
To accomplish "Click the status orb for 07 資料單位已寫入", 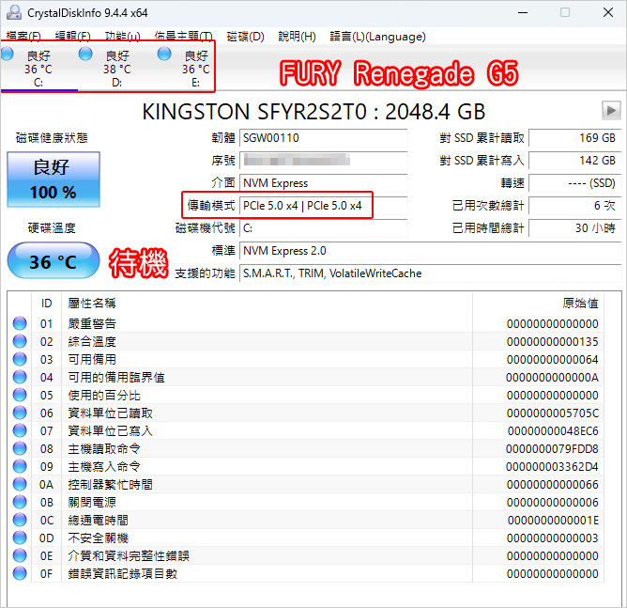I will 20,430.
